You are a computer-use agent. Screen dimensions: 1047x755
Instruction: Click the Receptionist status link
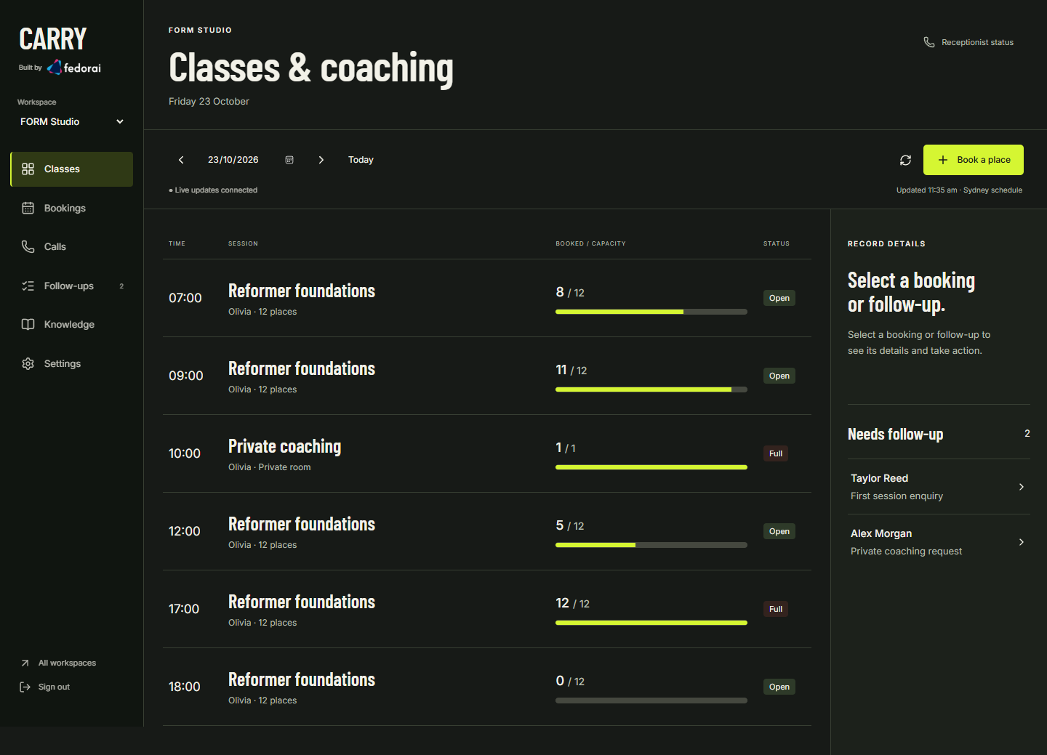[x=968, y=42]
